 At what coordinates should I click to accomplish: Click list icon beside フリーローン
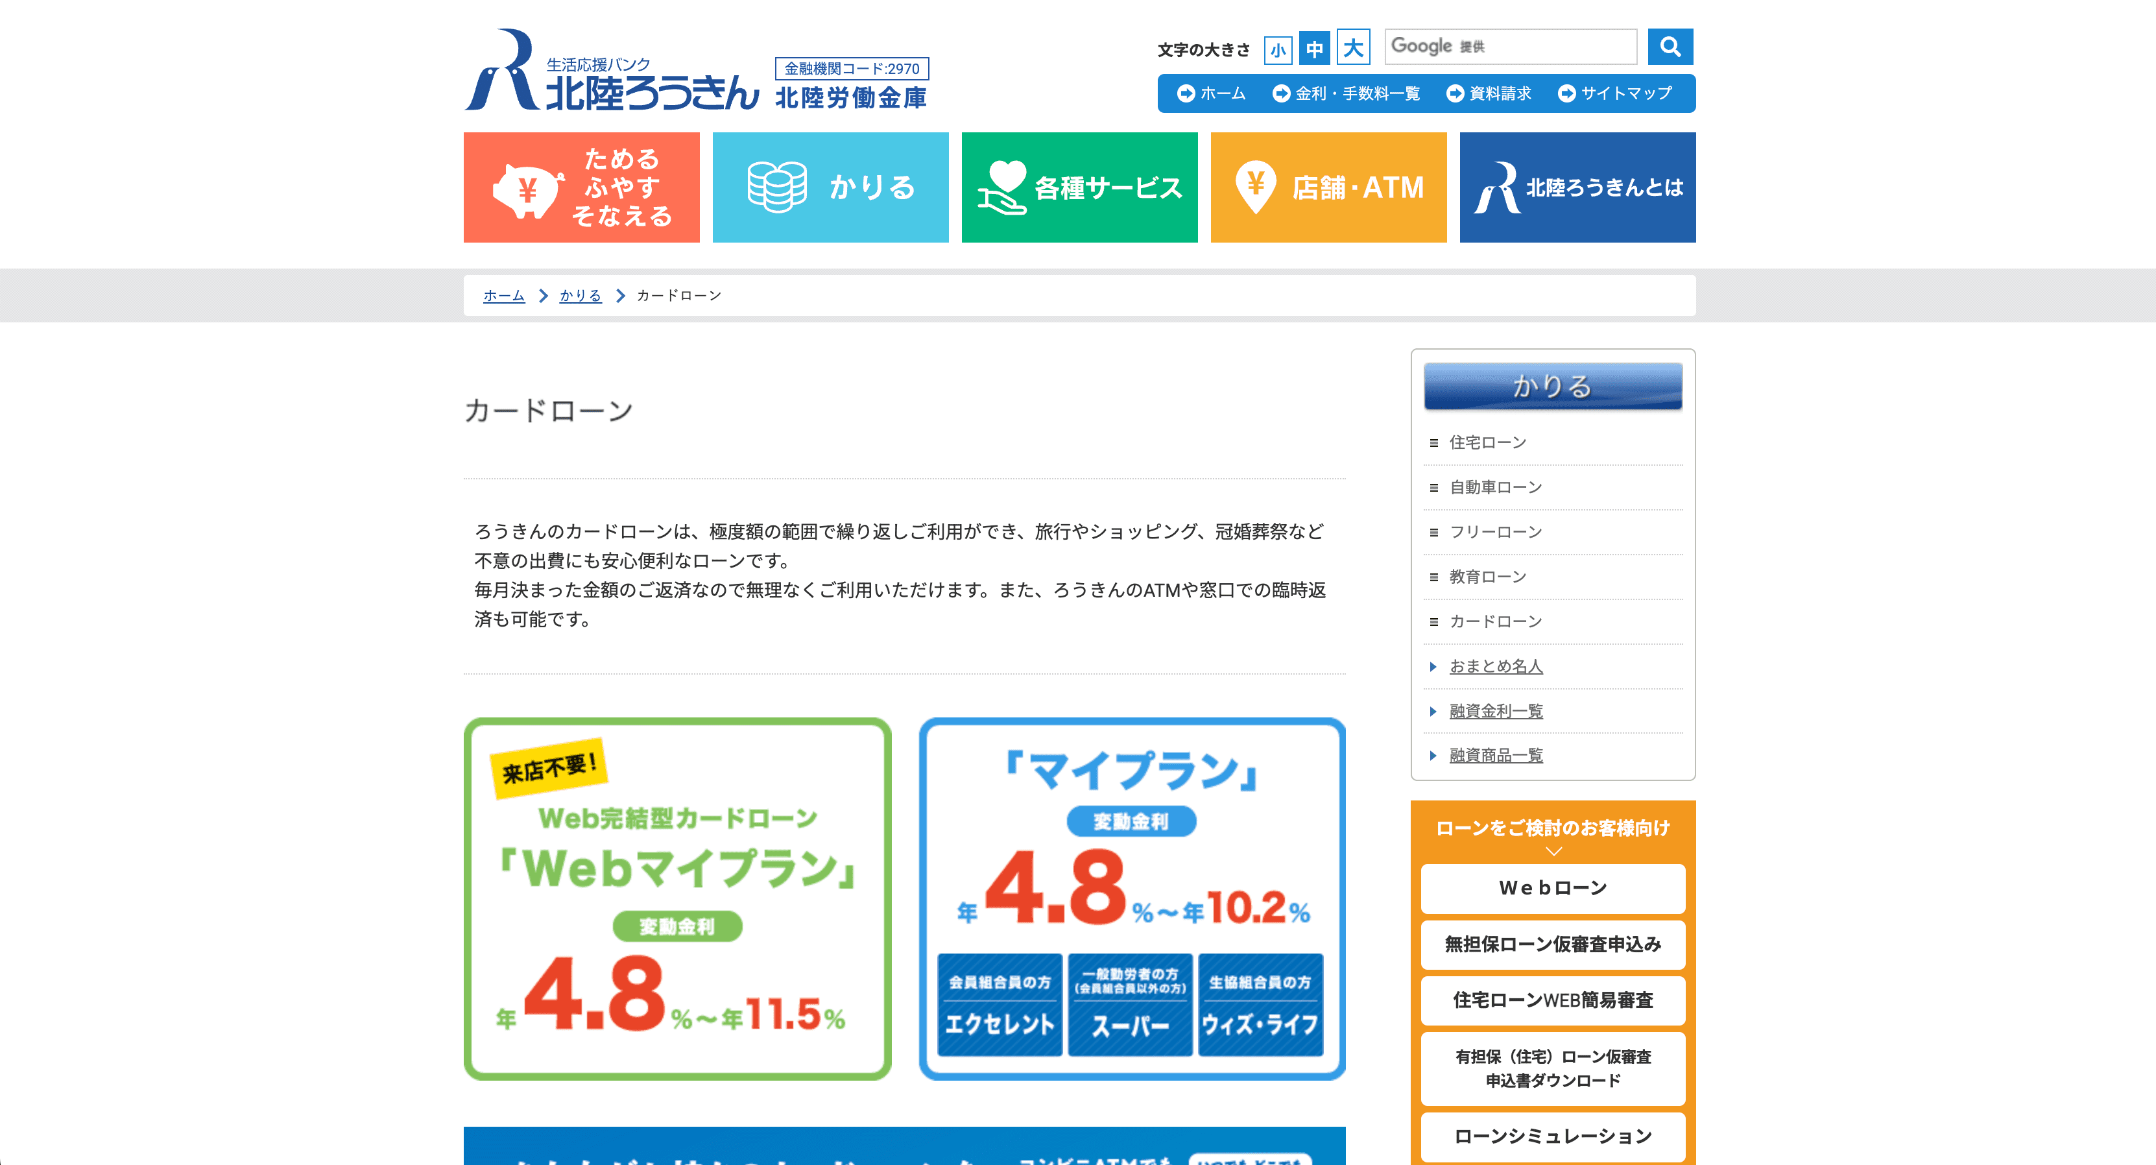(1433, 533)
